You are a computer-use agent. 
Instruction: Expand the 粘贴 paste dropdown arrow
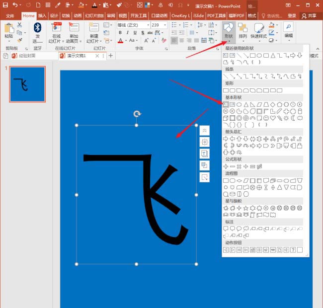tap(8, 41)
